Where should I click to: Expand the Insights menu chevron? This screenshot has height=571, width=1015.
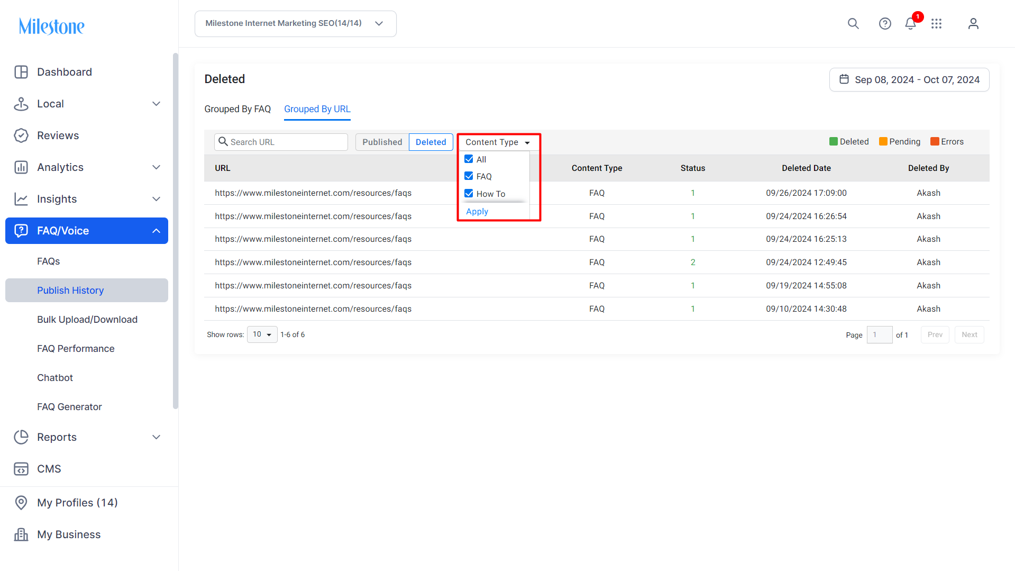(x=157, y=199)
